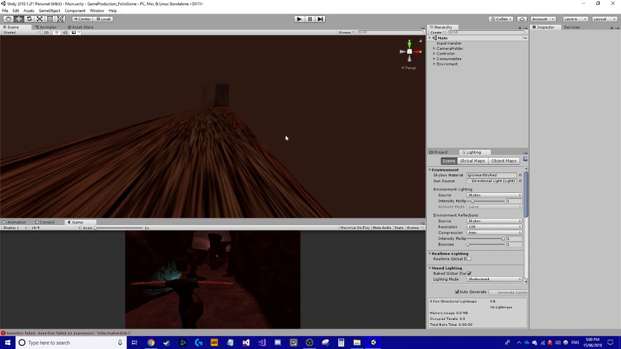Toggle scene lighting icon
Screen dimensions: 621x349
point(57,32)
